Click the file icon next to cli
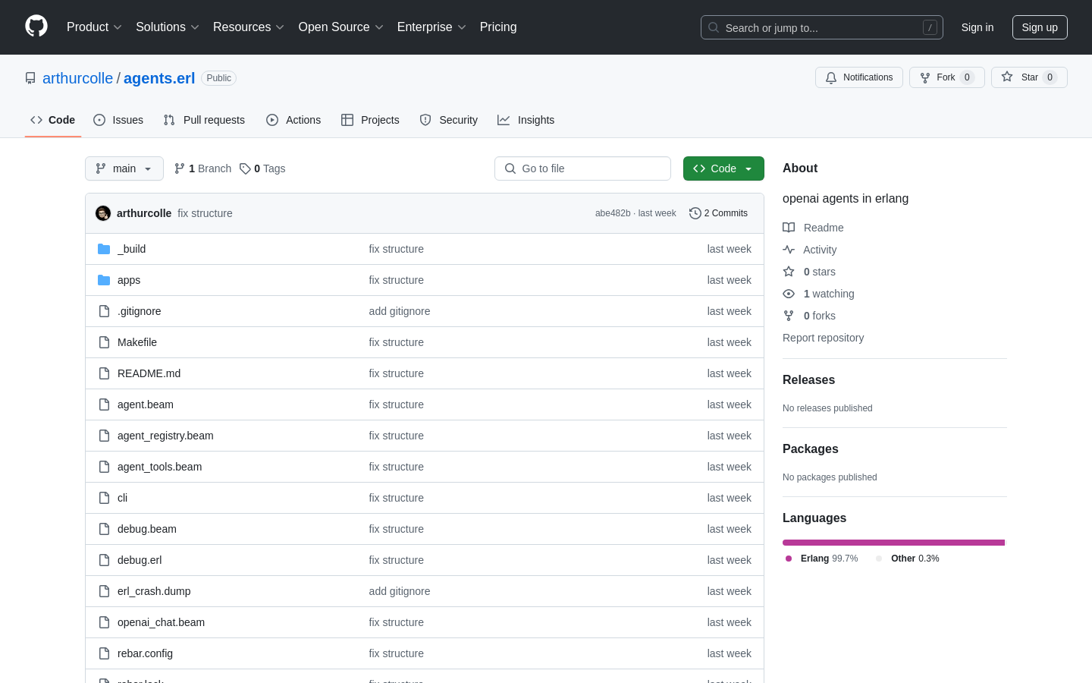This screenshot has width=1092, height=683. pos(104,498)
